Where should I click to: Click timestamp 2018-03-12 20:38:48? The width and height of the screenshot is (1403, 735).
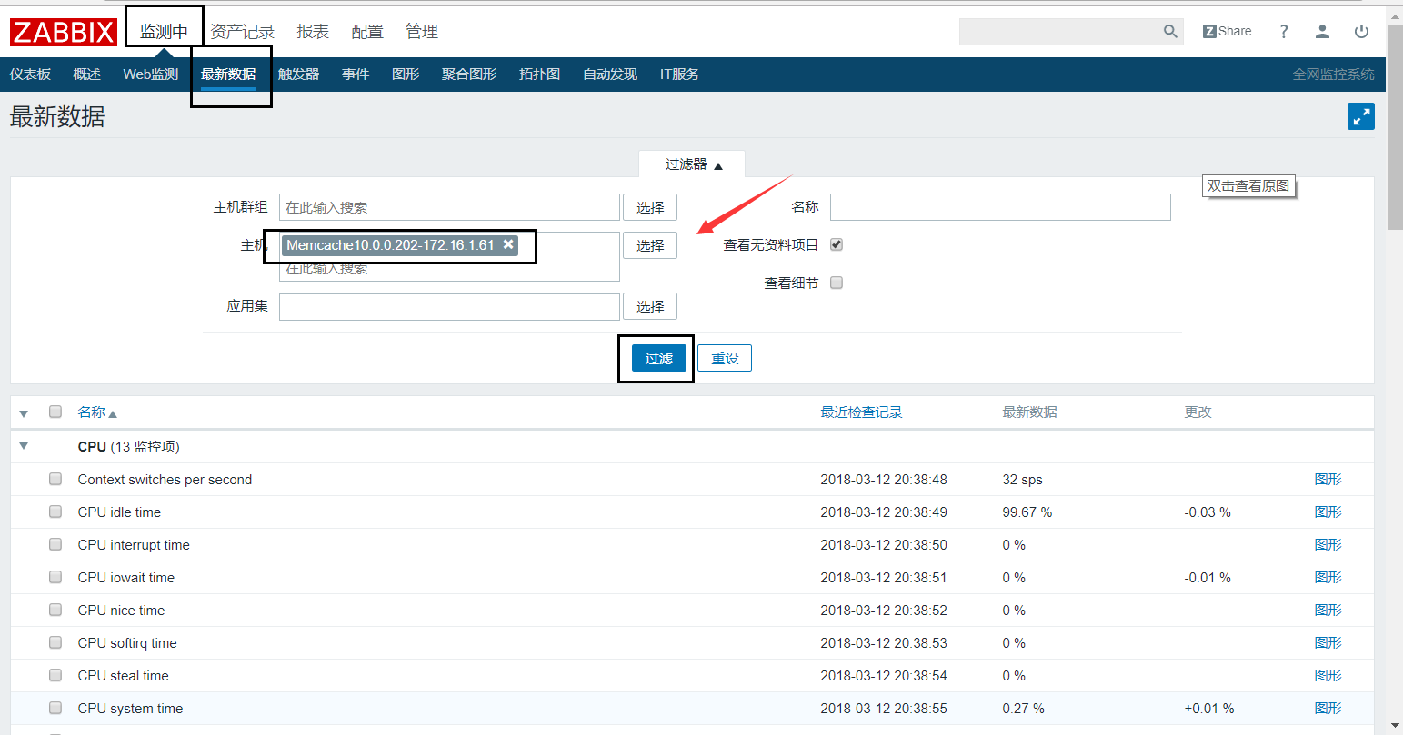click(883, 480)
